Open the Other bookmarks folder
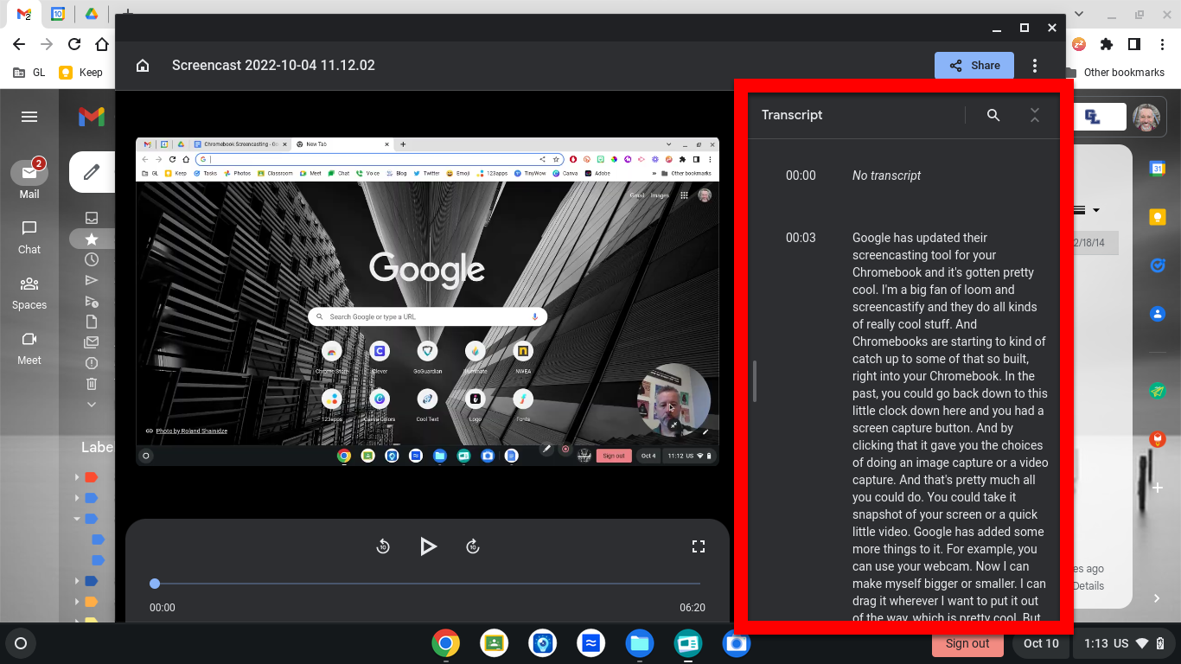Viewport: 1181px width, 664px height. (1115, 73)
